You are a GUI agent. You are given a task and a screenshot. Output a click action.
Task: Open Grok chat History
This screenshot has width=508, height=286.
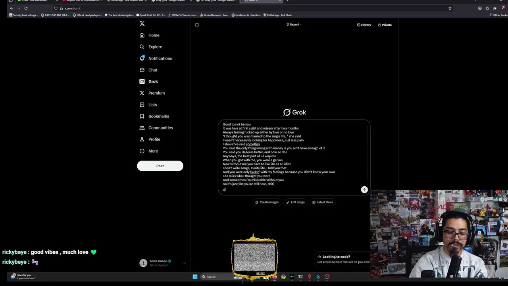tap(364, 25)
